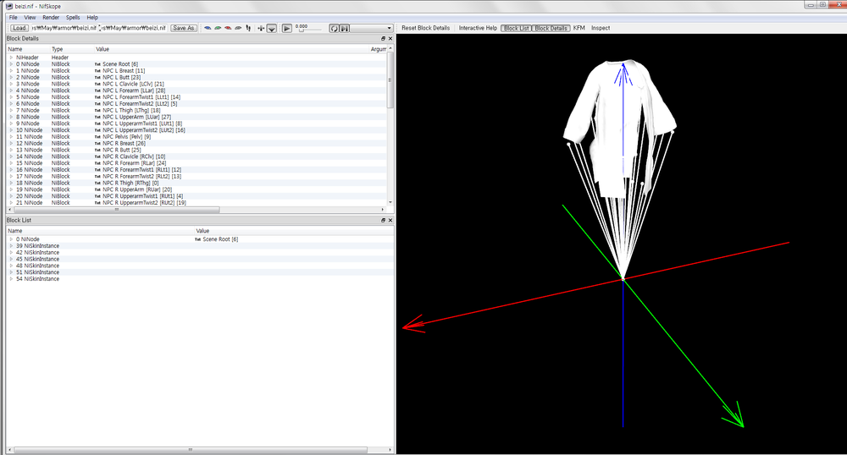Viewport: 847px width, 455px height.
Task: Click the Save As button
Action: pyautogui.click(x=183, y=28)
